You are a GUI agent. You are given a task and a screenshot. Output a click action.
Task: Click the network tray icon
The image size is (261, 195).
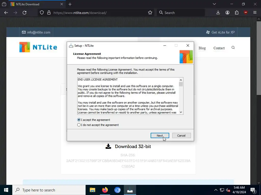coord(222,190)
